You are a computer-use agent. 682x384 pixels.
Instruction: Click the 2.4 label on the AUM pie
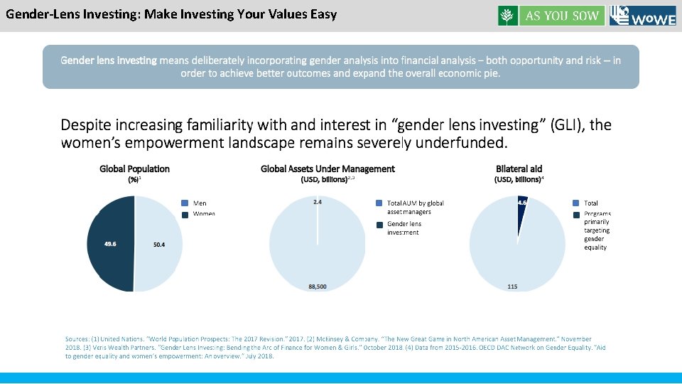point(318,203)
